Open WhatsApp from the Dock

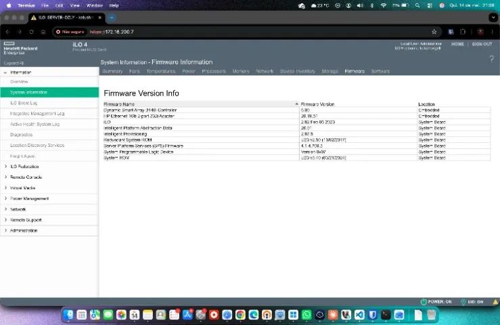[x=306, y=315]
